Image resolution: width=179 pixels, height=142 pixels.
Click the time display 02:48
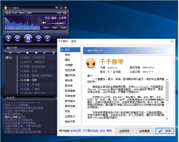62,13
